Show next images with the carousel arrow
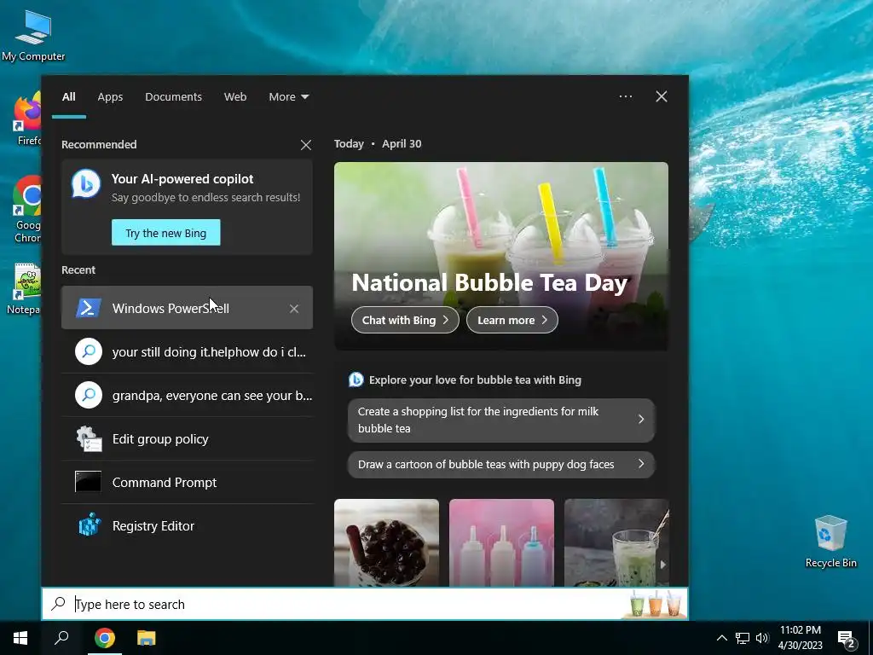This screenshot has height=655, width=873. coord(662,565)
